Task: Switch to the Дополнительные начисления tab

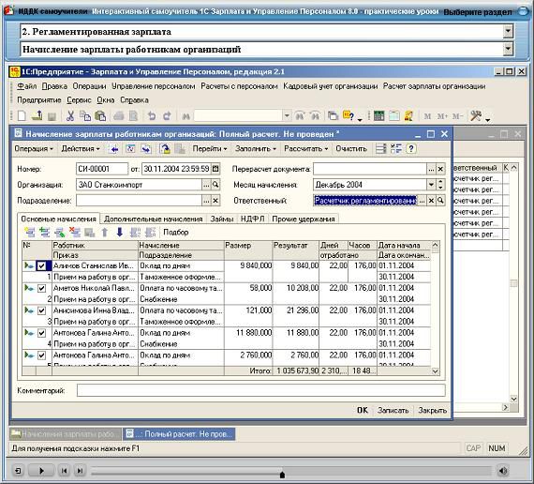Action: click(x=154, y=219)
